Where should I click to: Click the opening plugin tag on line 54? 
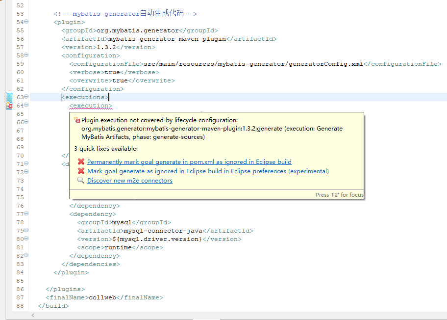pos(69,22)
